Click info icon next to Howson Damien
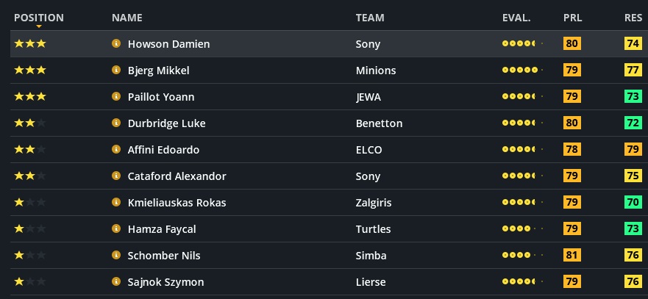The image size is (648, 299). (115, 44)
